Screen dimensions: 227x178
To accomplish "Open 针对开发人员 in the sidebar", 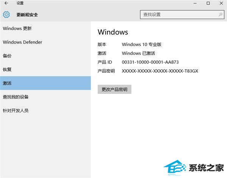I will [x=45, y=111].
